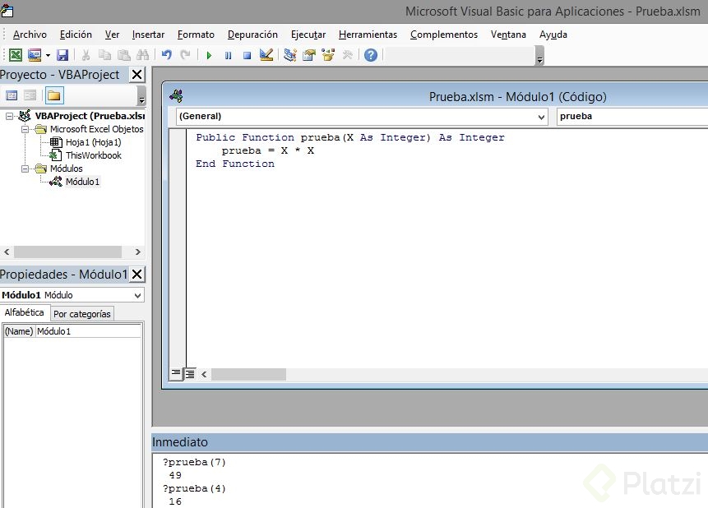Screen dimensions: 708x508
Task: Click the Copy icon in the toolbar
Action: pyautogui.click(x=104, y=55)
